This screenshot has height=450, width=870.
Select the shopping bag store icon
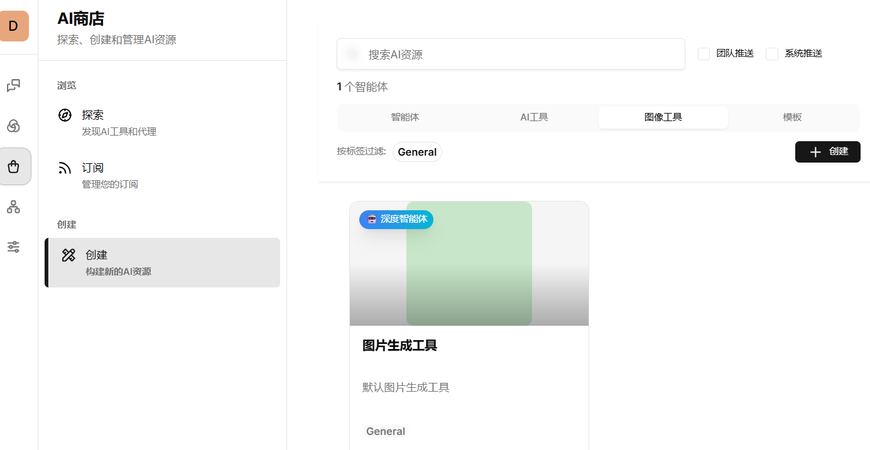click(x=14, y=166)
